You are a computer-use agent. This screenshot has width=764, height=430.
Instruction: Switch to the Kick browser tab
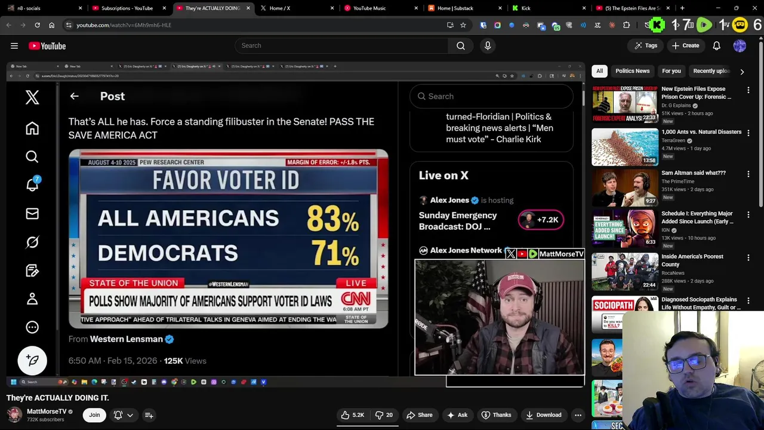click(549, 8)
